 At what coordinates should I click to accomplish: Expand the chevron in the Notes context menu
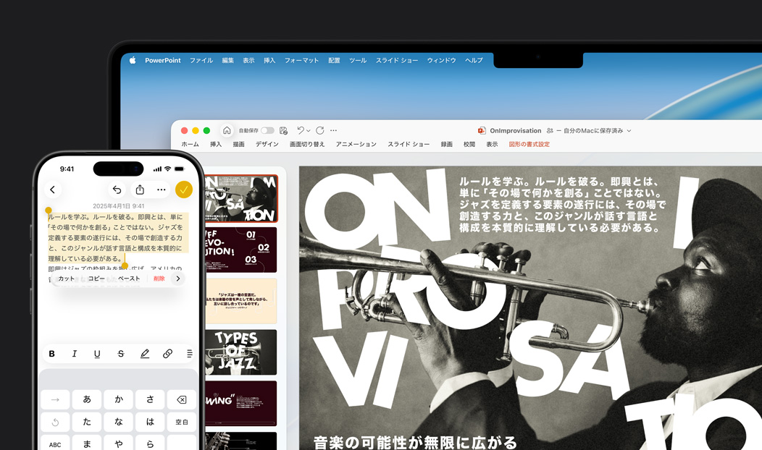pos(179,279)
